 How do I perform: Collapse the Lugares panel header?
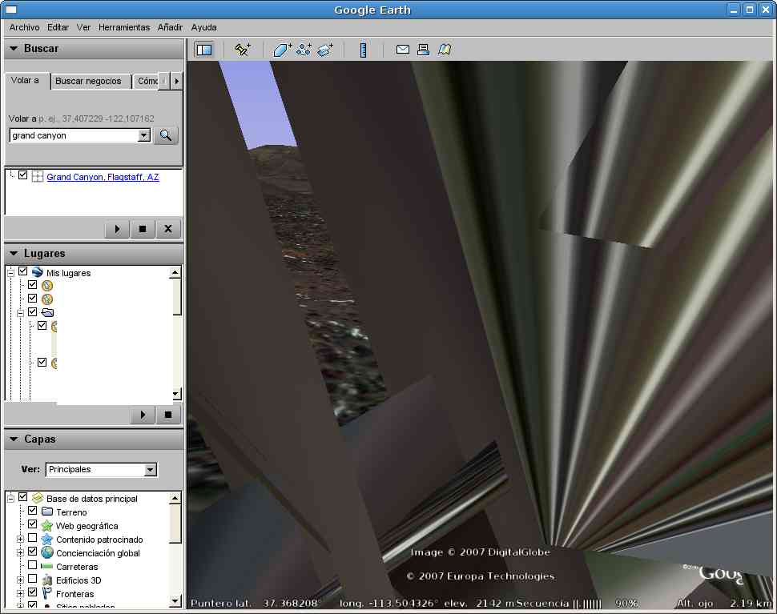point(14,253)
